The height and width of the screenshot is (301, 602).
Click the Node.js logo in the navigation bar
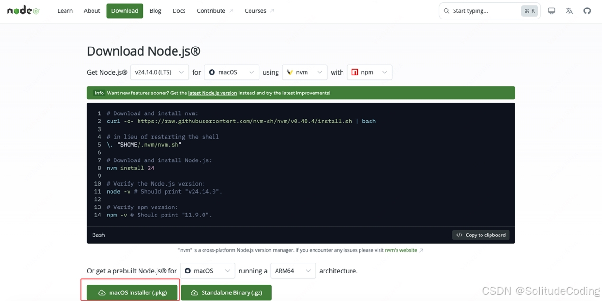pyautogui.click(x=22, y=10)
